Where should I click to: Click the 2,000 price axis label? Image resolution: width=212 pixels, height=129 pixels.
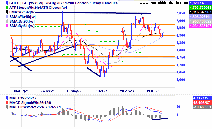(181, 21)
